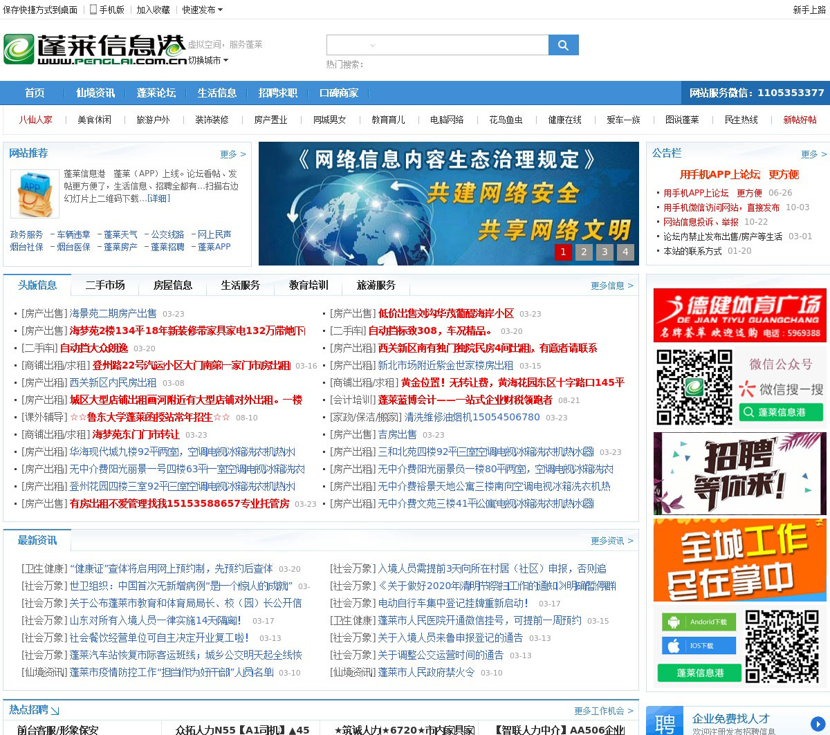Open the search category dropdown arrow
Image resolution: width=830 pixels, height=735 pixels.
(373, 46)
